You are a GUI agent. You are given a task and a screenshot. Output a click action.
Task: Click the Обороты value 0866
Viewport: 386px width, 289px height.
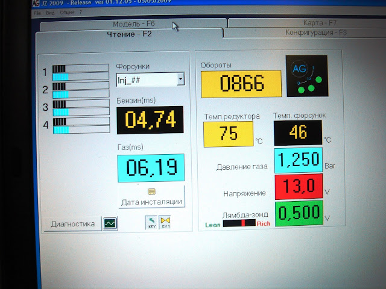coord(241,84)
